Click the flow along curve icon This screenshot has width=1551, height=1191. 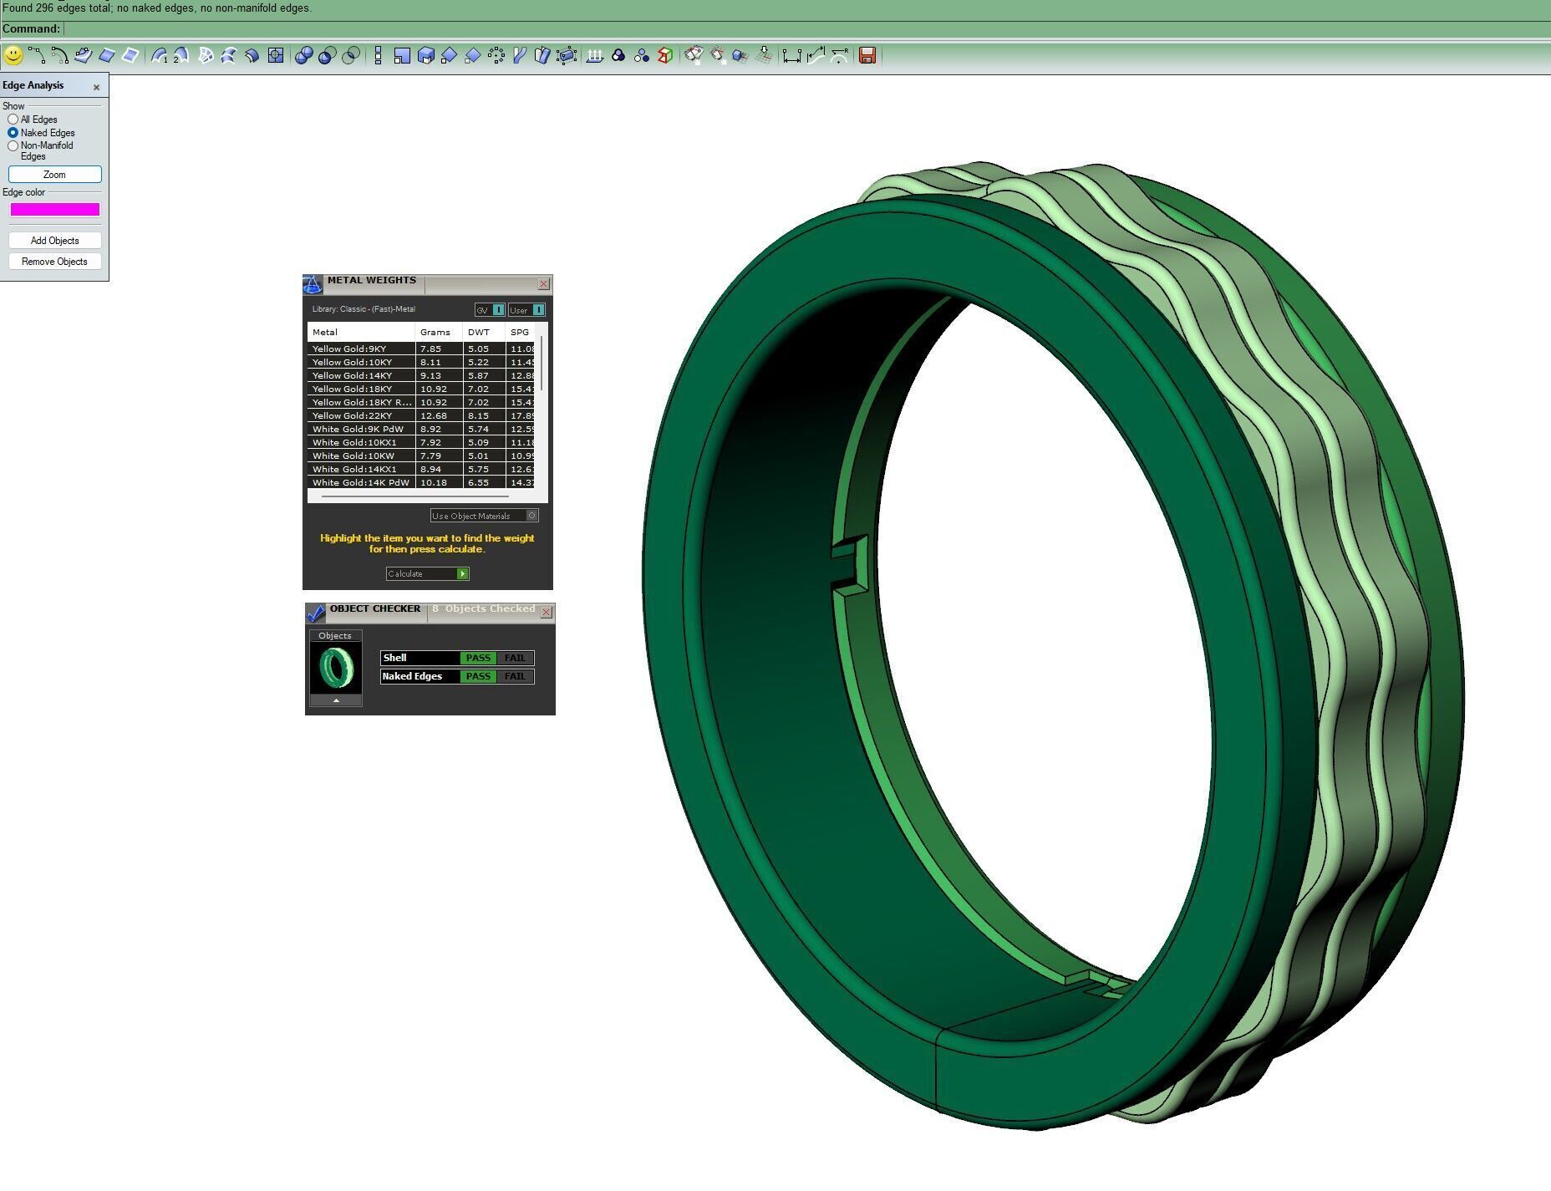[520, 56]
